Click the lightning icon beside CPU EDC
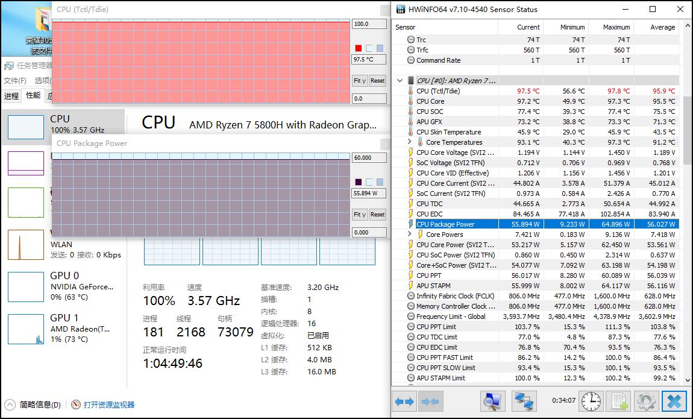Image resolution: width=693 pixels, height=419 pixels. click(410, 214)
